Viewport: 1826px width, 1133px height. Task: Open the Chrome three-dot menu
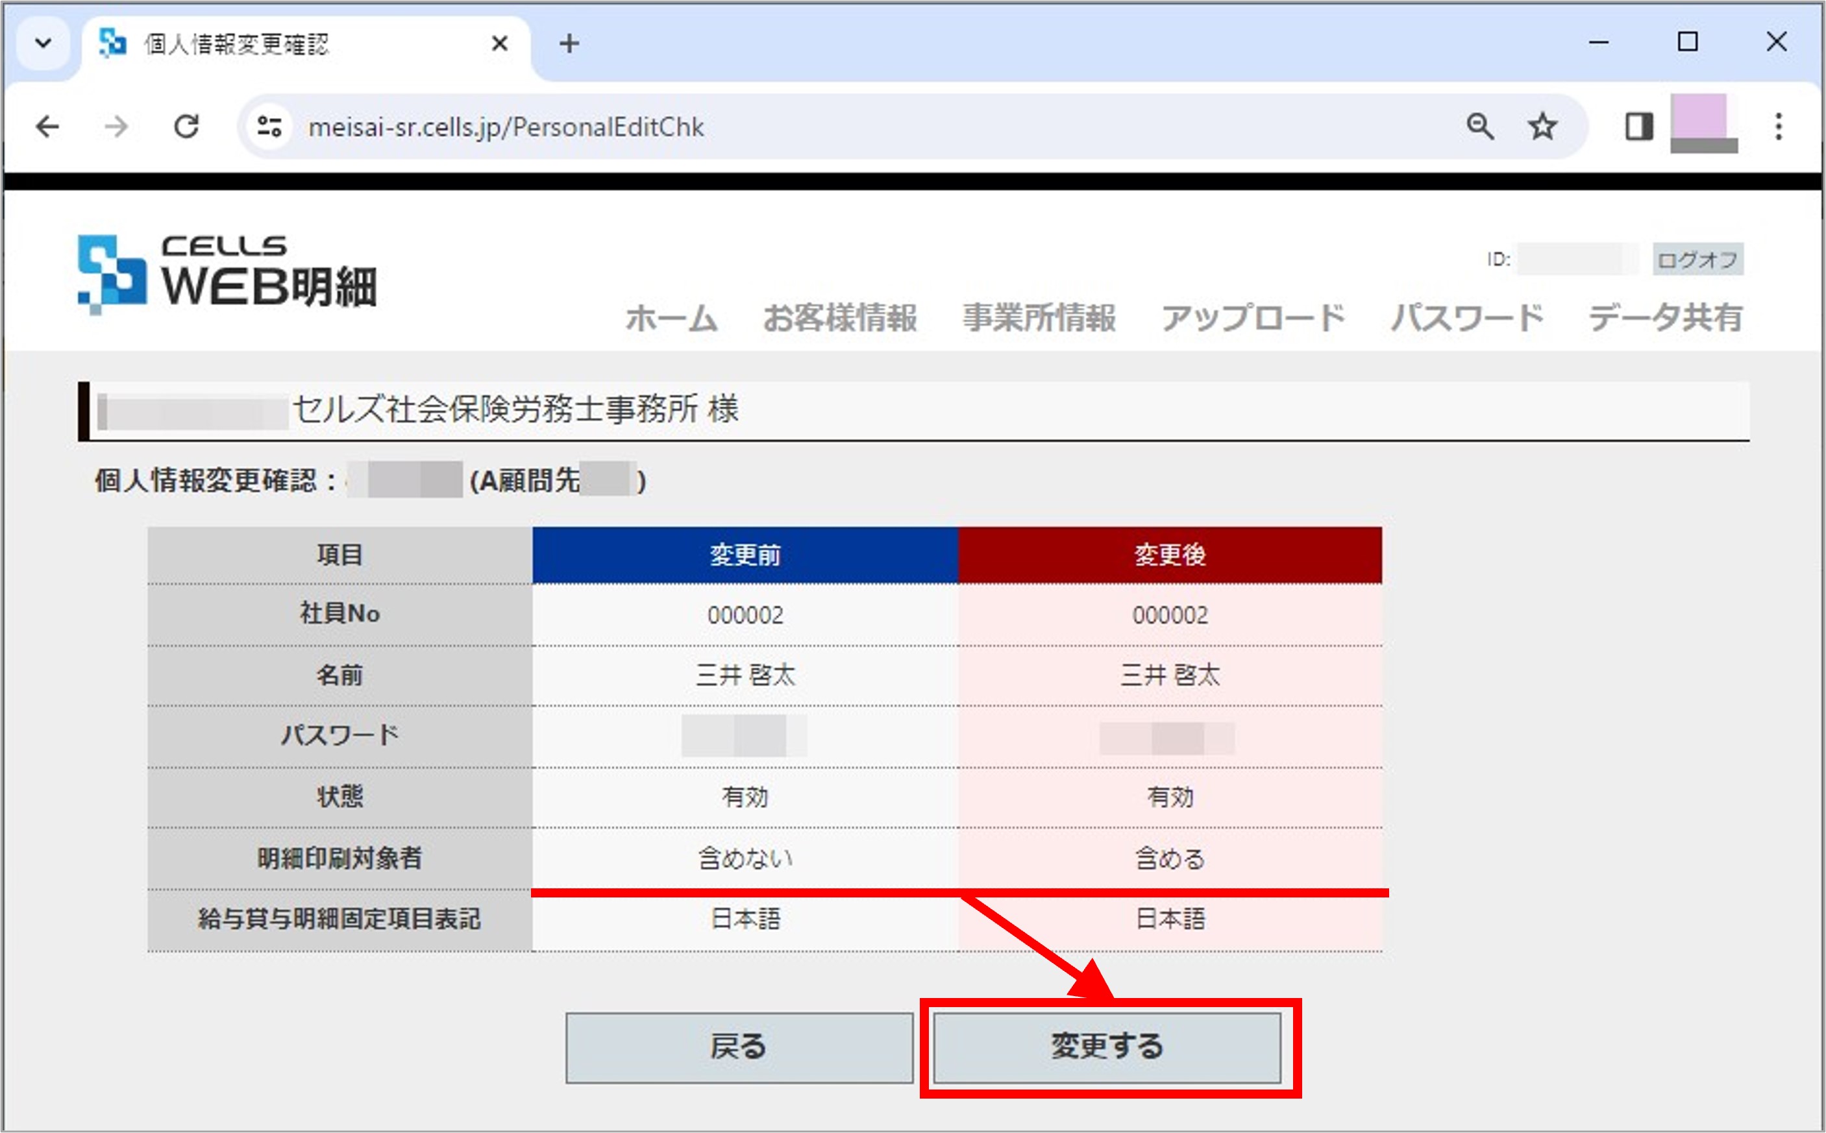point(1779,127)
